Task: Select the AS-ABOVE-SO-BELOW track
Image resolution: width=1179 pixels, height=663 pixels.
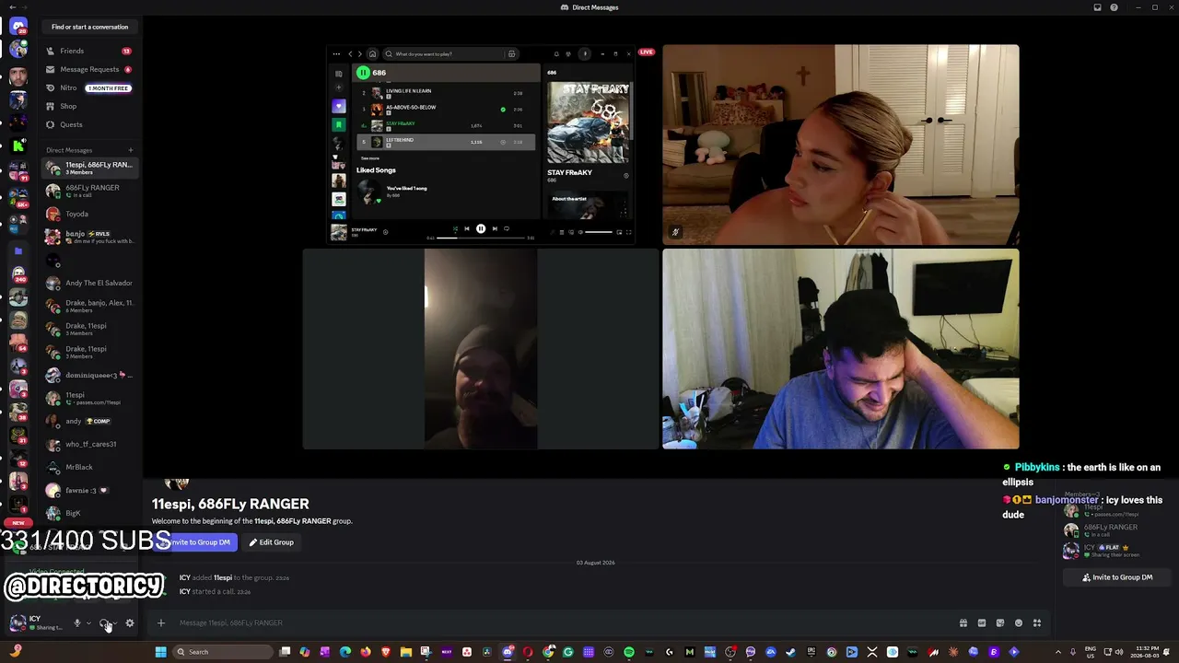Action: (446, 109)
